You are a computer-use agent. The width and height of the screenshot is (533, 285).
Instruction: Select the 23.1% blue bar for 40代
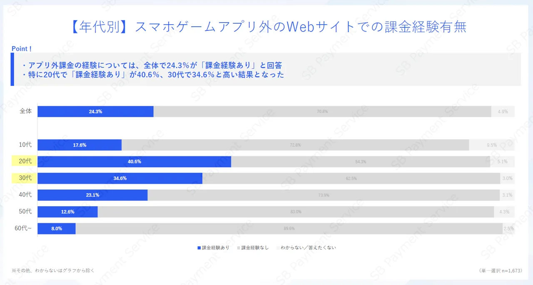click(92, 195)
